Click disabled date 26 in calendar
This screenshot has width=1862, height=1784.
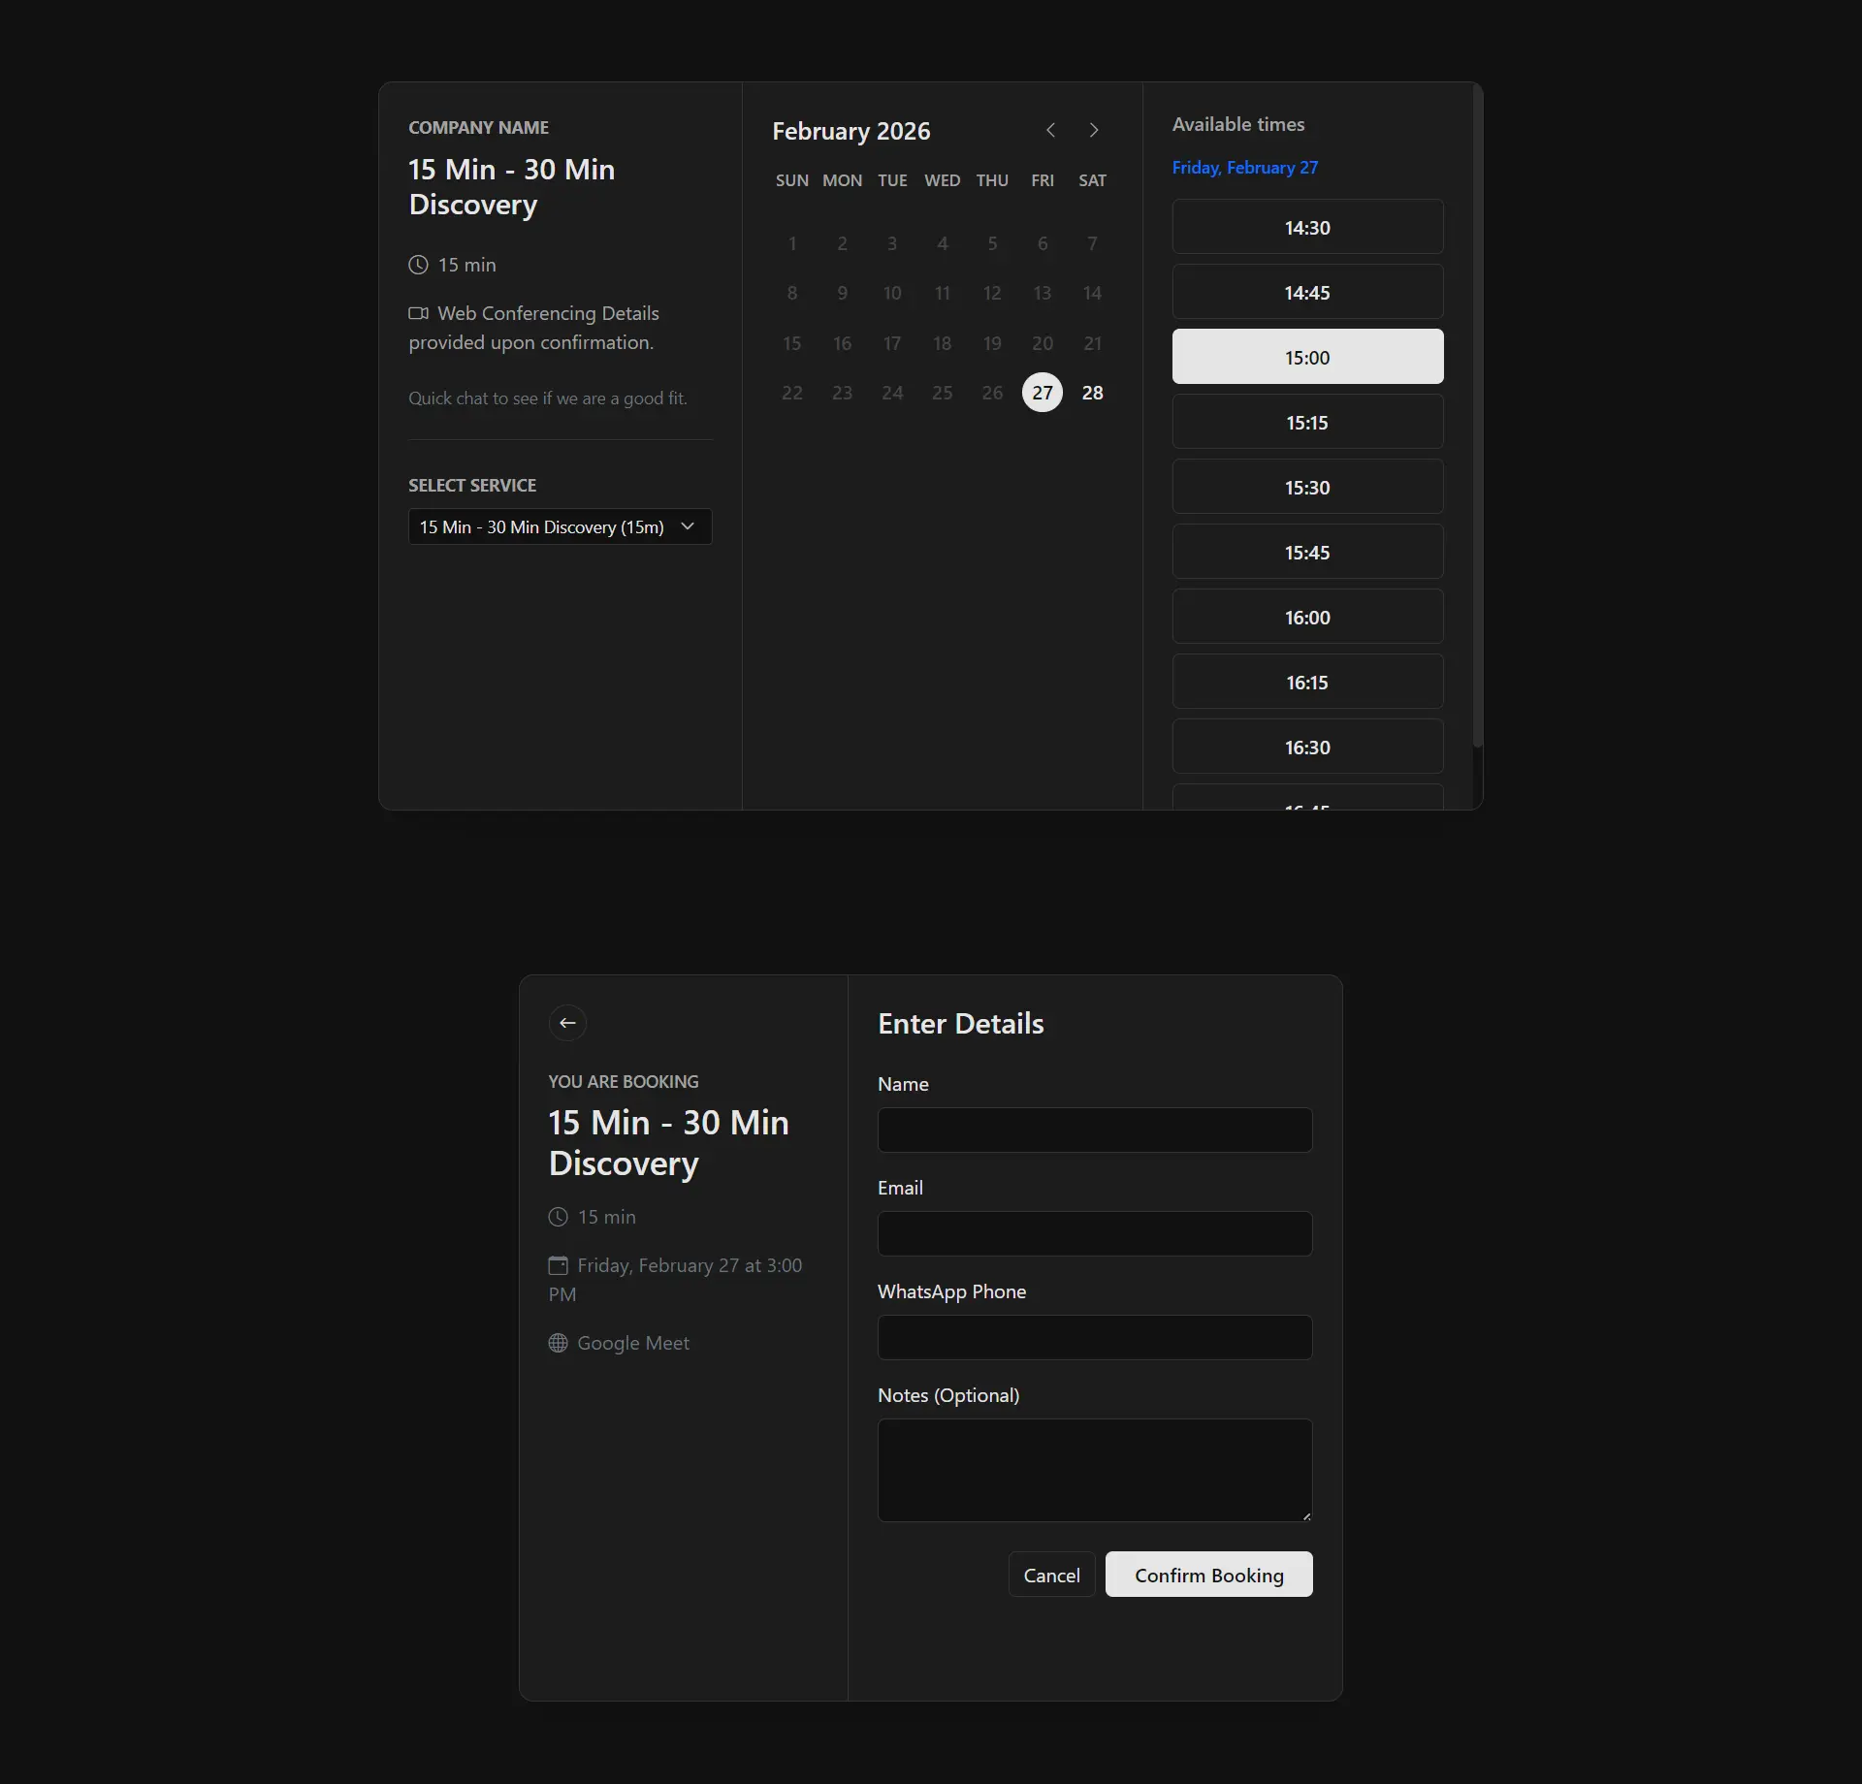[x=992, y=393]
